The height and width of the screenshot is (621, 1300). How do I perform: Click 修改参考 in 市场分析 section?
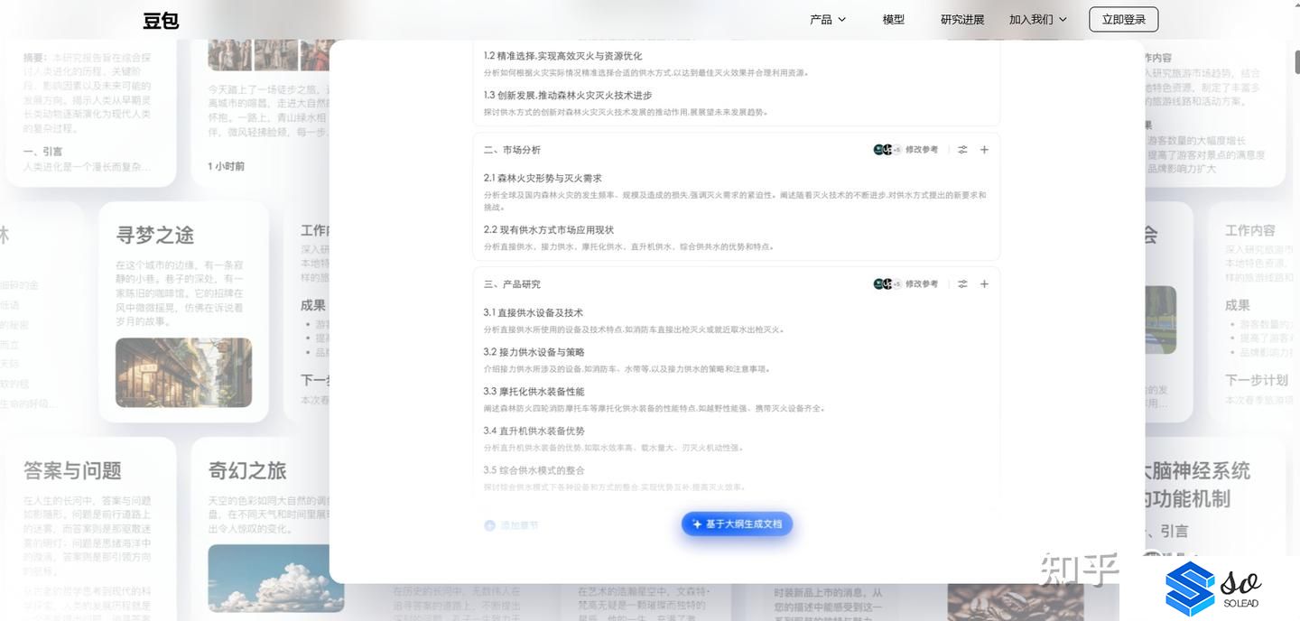922,150
